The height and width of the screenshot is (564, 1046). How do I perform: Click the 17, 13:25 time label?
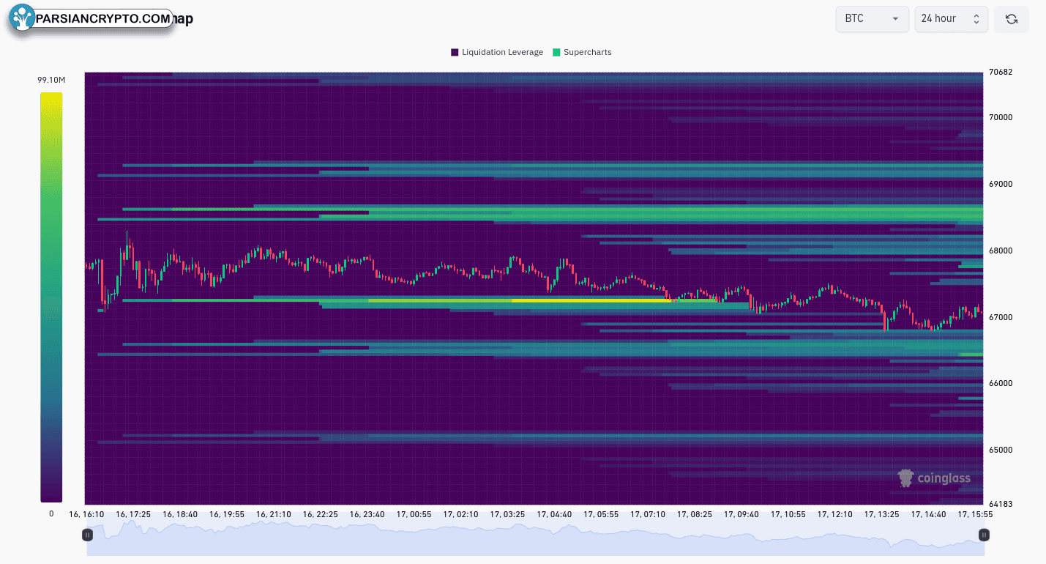[882, 514]
